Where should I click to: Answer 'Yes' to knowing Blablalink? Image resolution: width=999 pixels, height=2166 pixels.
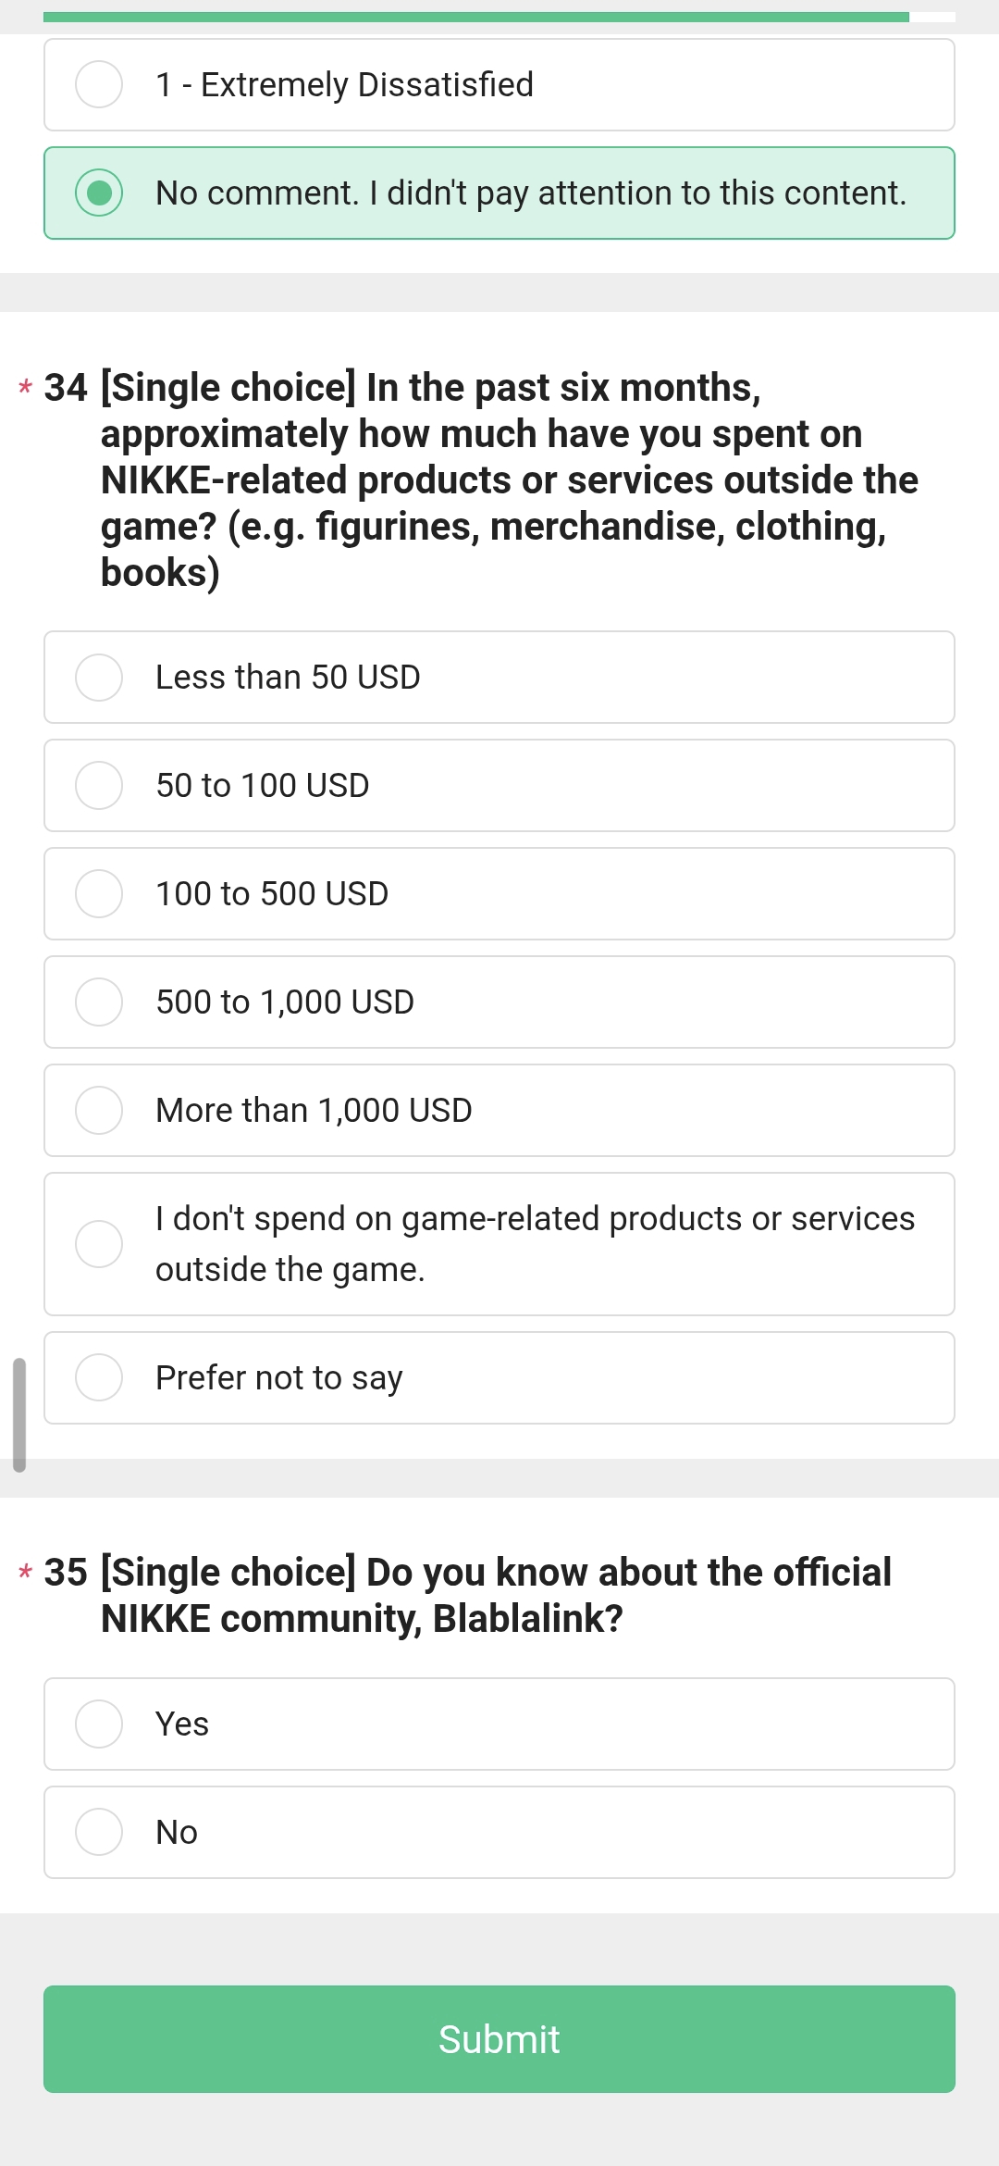click(99, 1724)
